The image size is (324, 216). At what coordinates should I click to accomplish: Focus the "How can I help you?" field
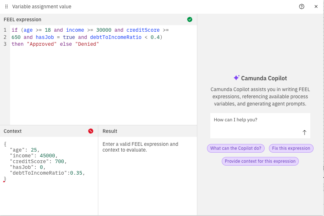click(x=256, y=120)
